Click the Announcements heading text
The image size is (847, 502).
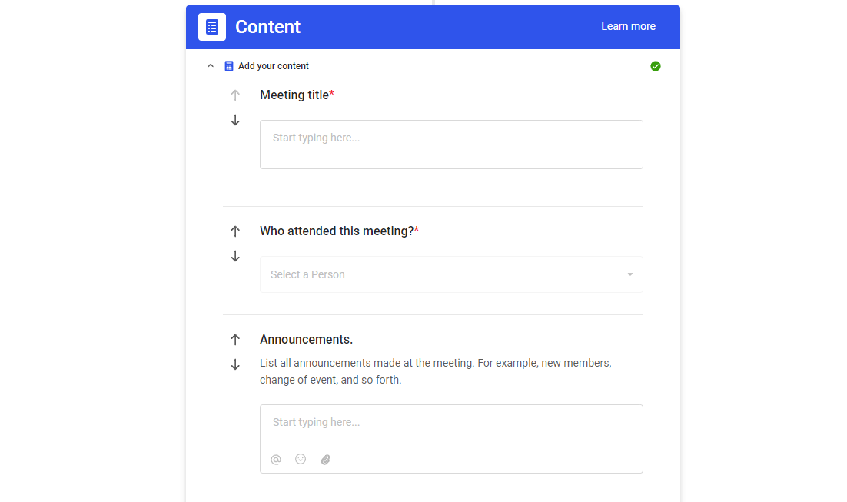click(306, 339)
